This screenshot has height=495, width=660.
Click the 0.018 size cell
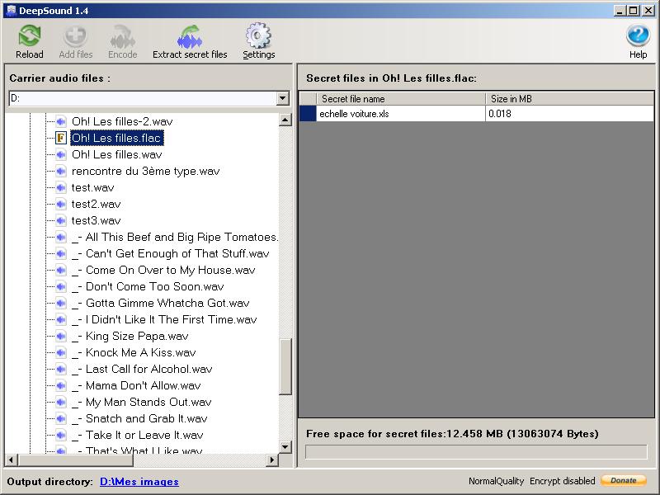569,114
